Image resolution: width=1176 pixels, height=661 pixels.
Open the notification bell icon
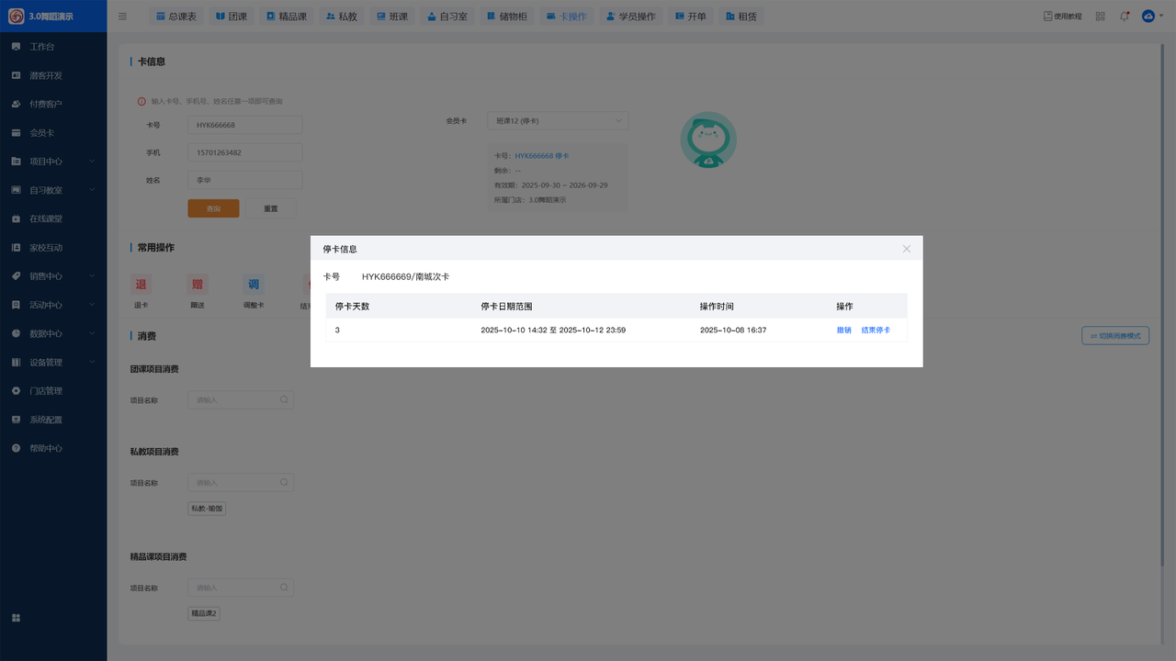tap(1125, 17)
